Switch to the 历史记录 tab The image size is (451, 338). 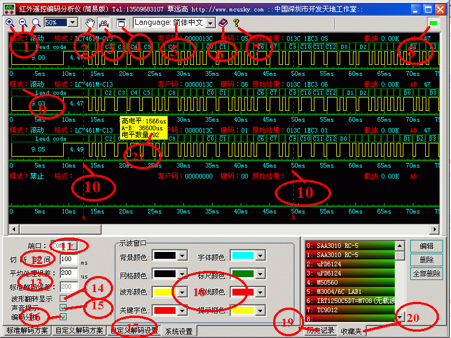click(x=320, y=331)
